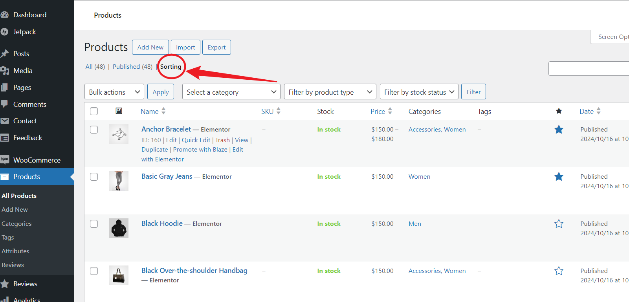Open the Bulk actions dropdown
Image resolution: width=629 pixels, height=302 pixels.
tap(114, 92)
